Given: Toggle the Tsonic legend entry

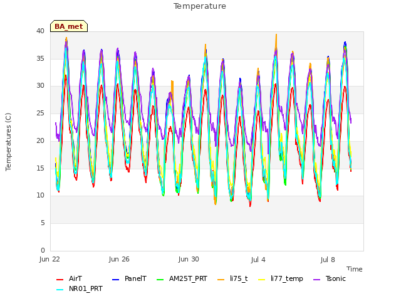Looking at the screenshot, I should [x=330, y=278].
